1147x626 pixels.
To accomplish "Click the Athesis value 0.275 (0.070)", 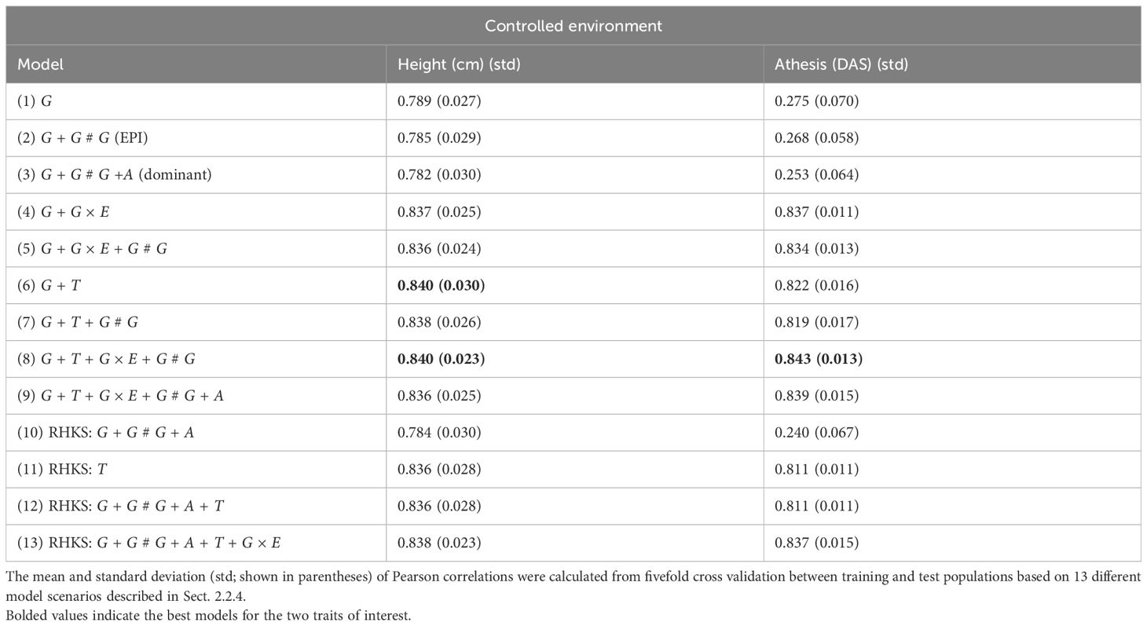I will click(817, 101).
